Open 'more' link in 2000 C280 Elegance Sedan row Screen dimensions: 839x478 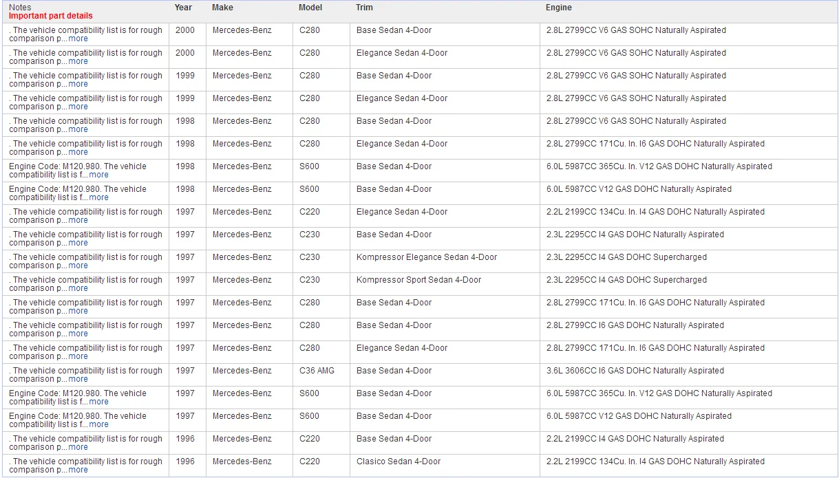click(x=78, y=61)
